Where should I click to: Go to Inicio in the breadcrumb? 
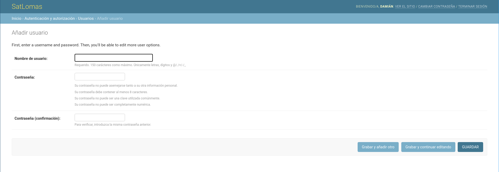[16, 18]
